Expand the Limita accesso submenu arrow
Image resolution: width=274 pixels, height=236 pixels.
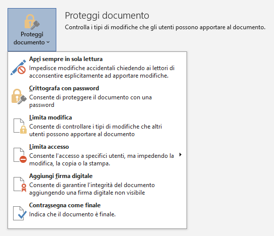[180, 154]
